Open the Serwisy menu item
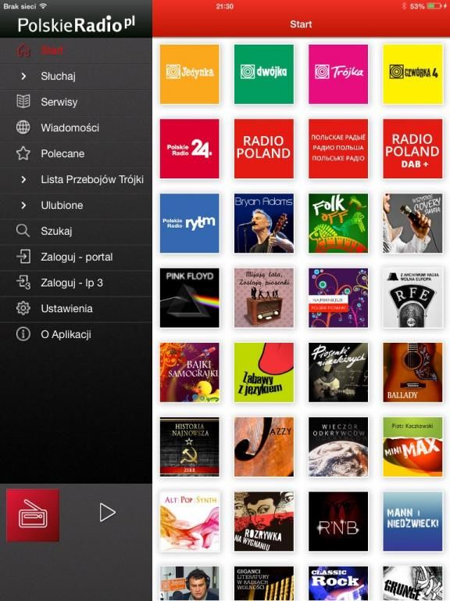Viewport: 450px width, 601px height. pyautogui.click(x=76, y=102)
